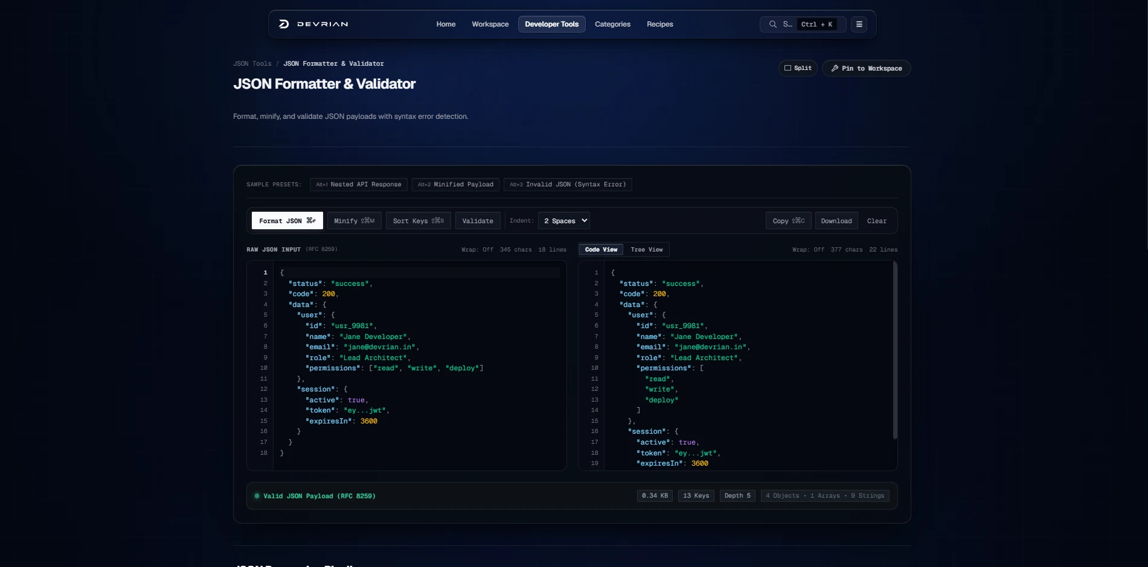
Task: Toggle Wrap: Off on raw input panel
Action: 477,250
